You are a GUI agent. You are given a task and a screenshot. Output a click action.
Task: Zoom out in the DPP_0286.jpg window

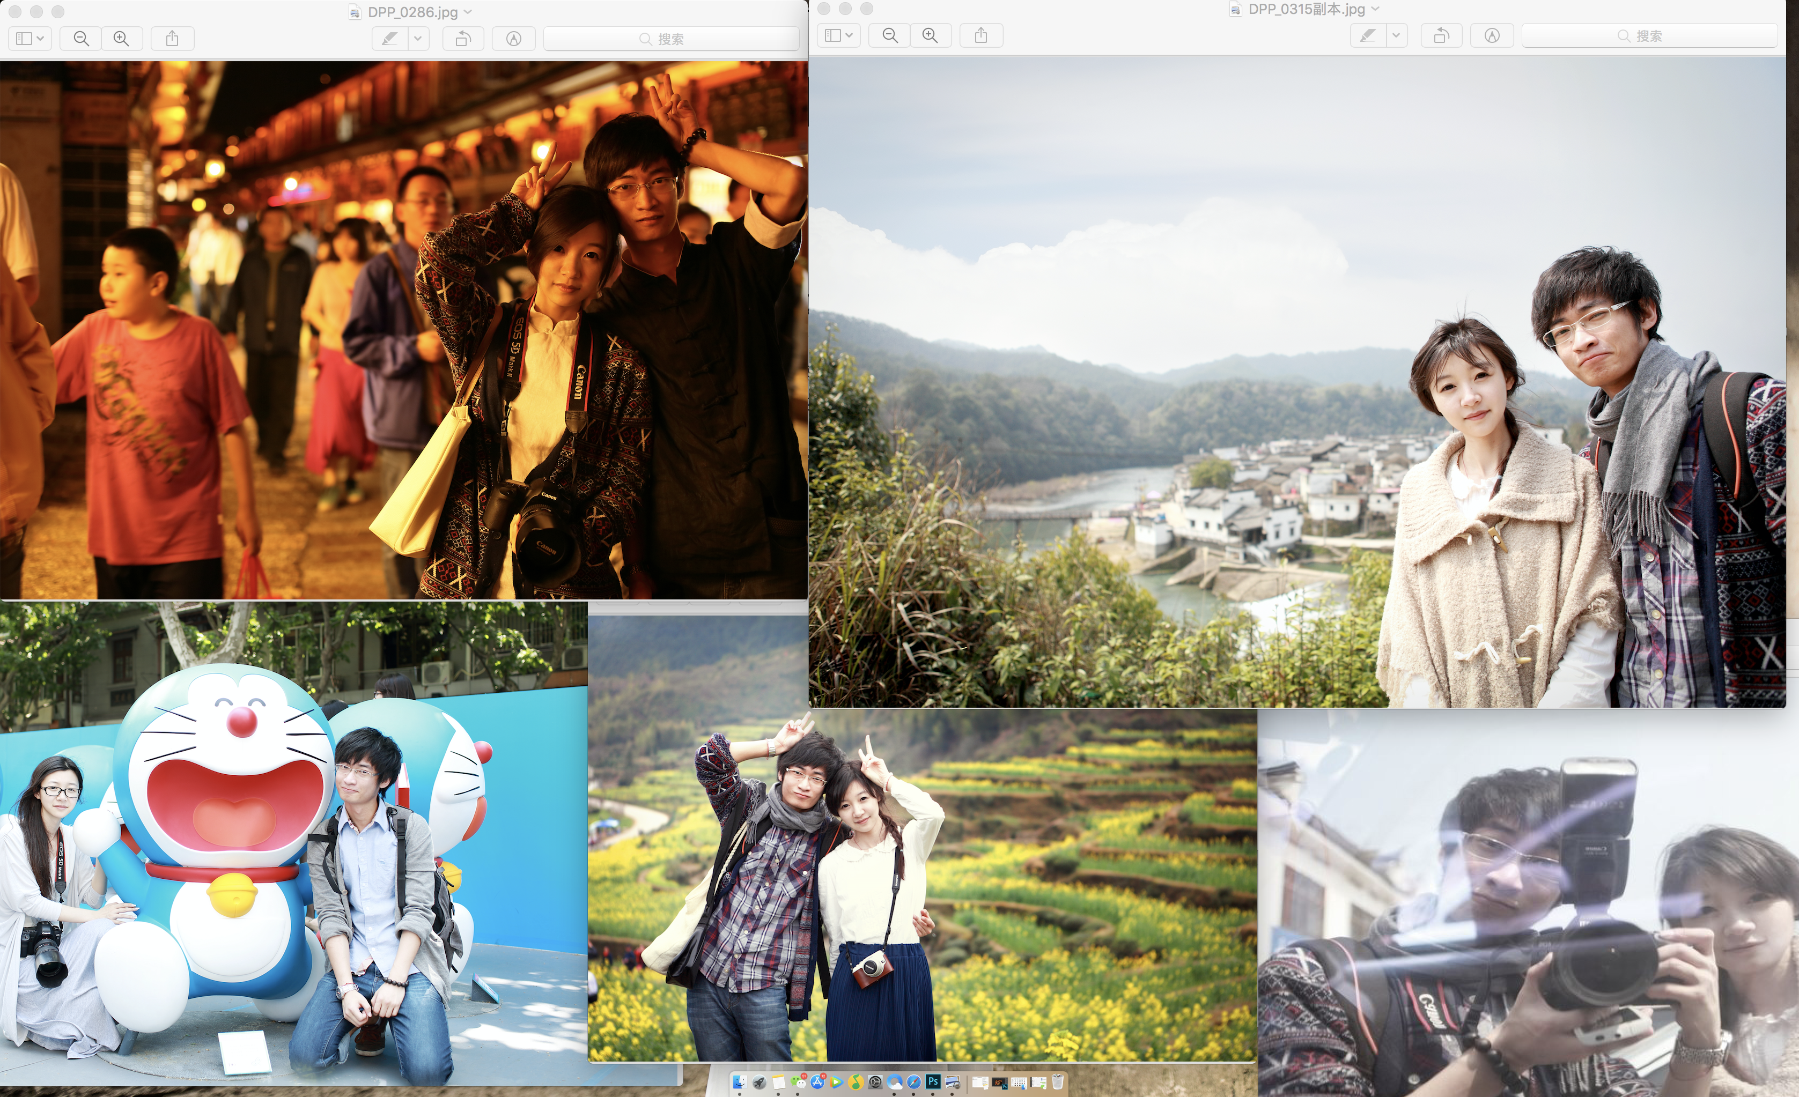(81, 39)
